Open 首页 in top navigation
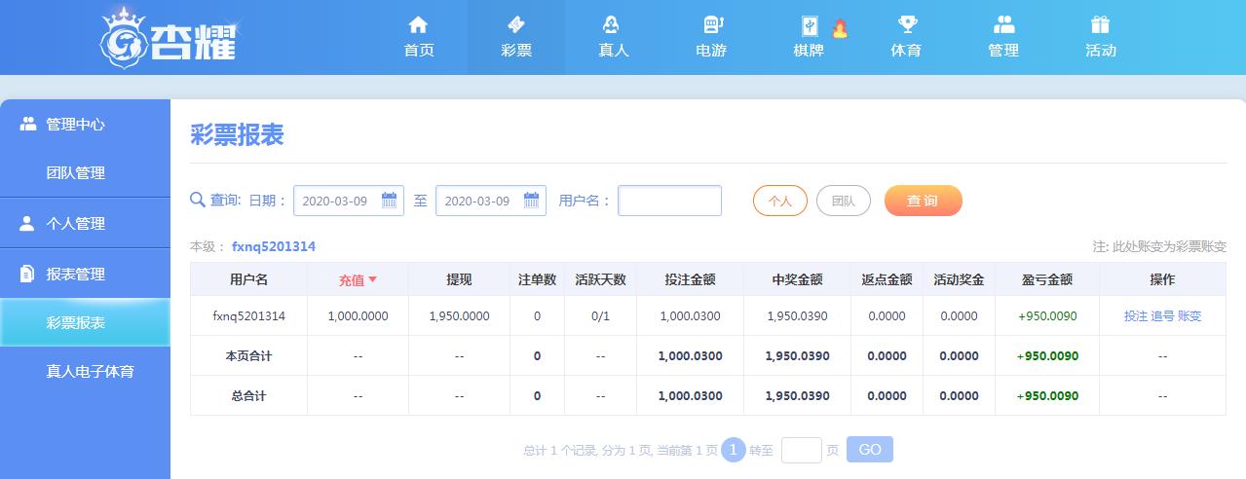This screenshot has height=479, width=1246. click(419, 37)
